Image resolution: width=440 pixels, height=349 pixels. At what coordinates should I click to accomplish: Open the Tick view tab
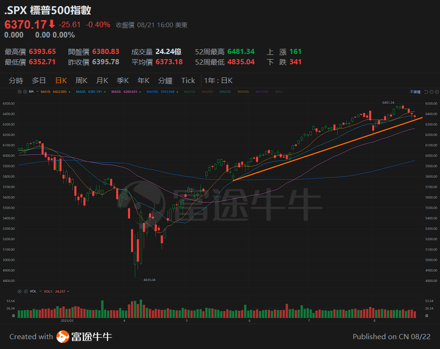[x=188, y=80]
